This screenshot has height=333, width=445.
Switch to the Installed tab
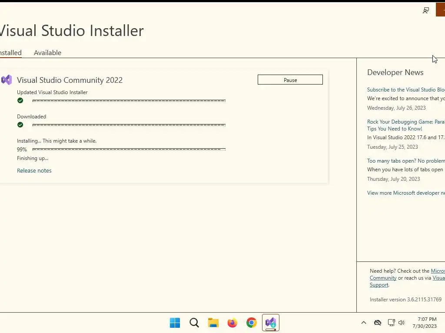point(10,52)
